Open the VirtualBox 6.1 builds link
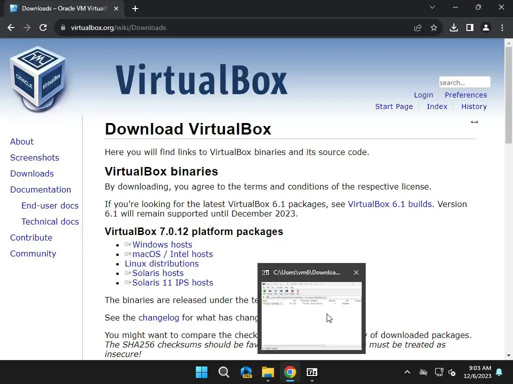This screenshot has height=384, width=513. (390, 204)
